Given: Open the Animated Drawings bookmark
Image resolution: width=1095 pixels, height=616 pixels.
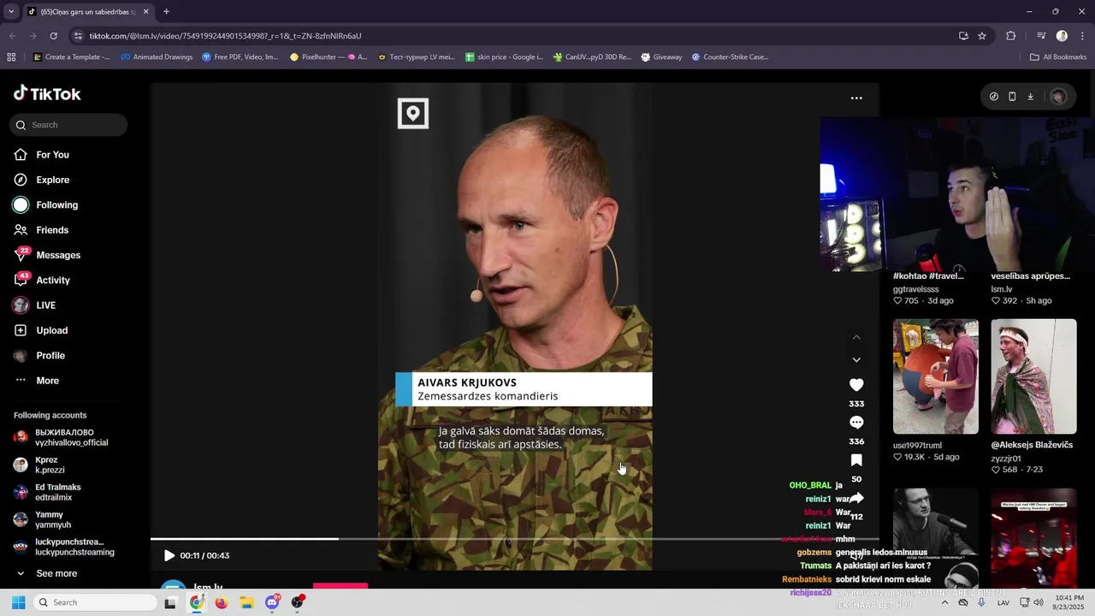Looking at the screenshot, I should pyautogui.click(x=156, y=57).
